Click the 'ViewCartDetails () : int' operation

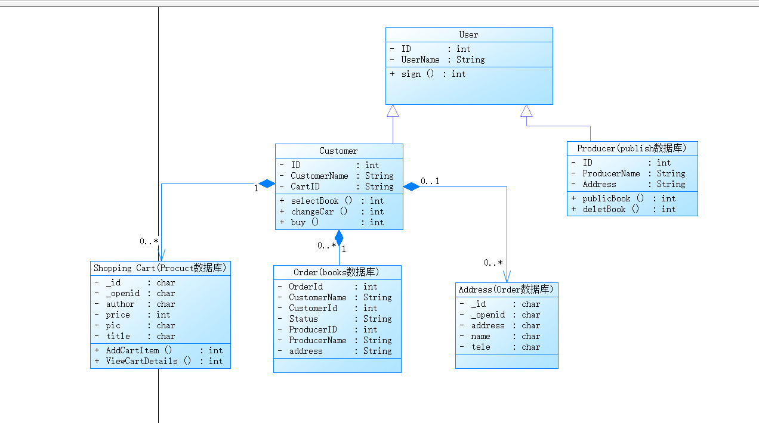pos(159,361)
